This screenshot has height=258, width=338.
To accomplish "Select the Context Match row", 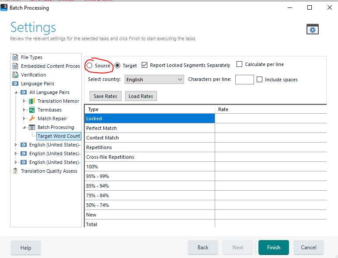I will 150,138.
